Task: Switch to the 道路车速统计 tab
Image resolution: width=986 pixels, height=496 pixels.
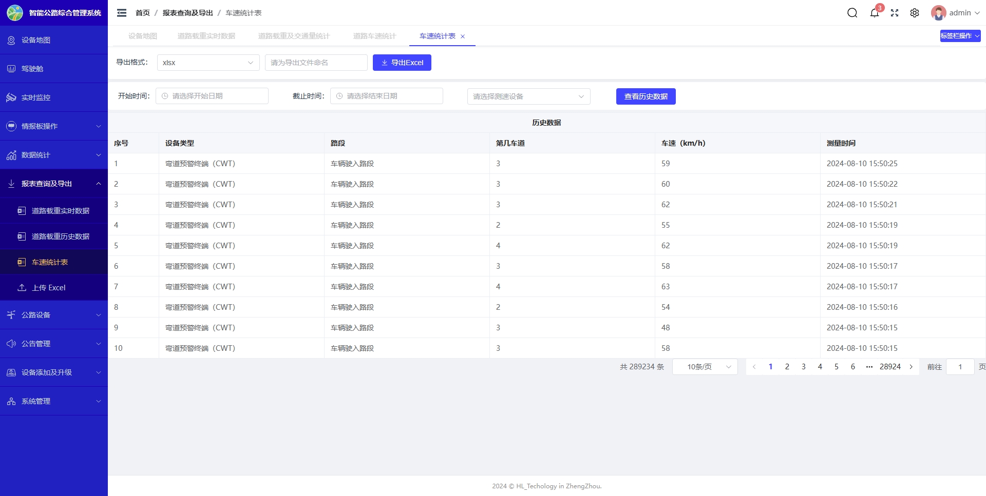Action: point(374,36)
